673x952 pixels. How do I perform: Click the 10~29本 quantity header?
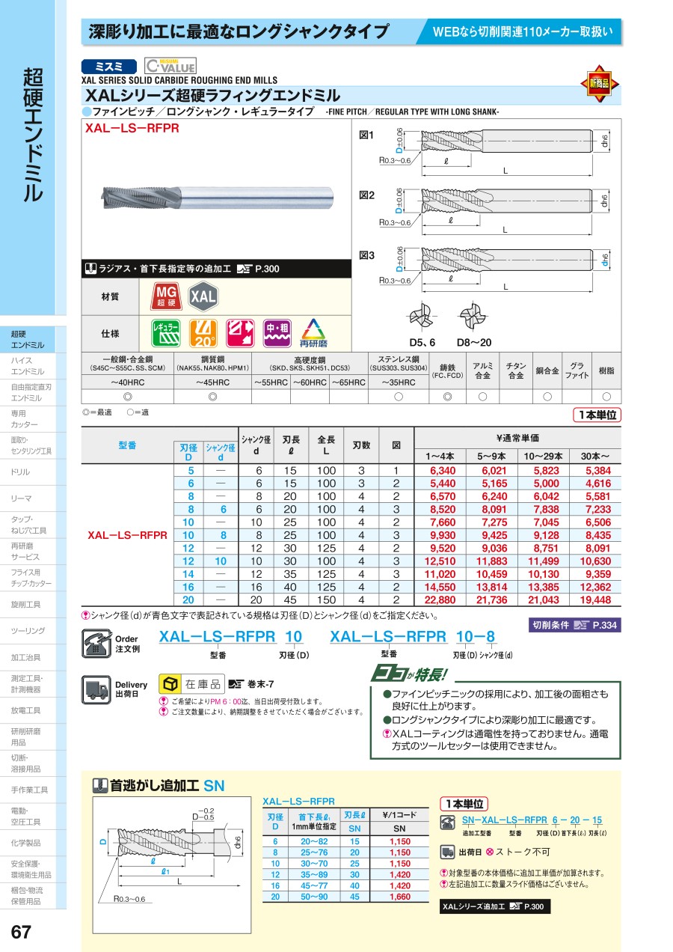545,456
